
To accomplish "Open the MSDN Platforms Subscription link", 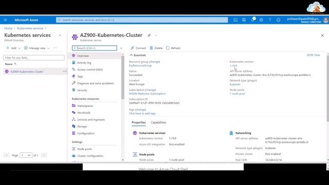I will tap(147, 94).
